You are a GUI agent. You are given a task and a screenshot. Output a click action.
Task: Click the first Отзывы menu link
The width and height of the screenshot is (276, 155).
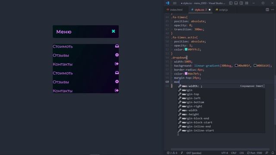pos(61,56)
